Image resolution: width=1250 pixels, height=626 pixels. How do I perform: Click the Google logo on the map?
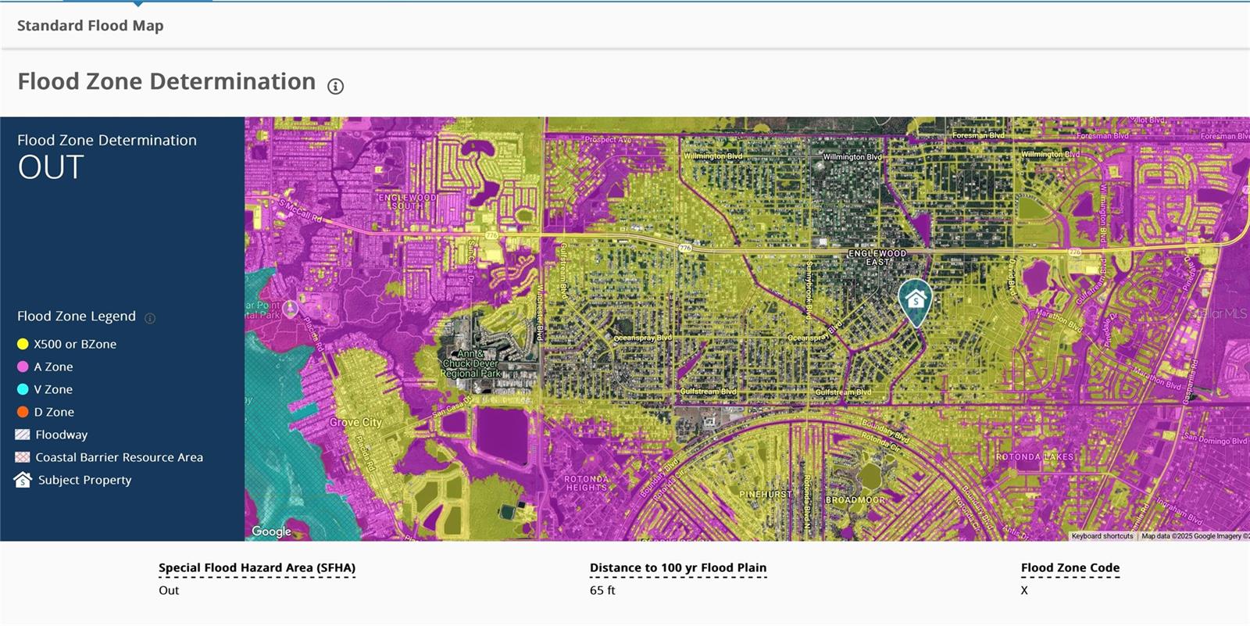tap(271, 531)
